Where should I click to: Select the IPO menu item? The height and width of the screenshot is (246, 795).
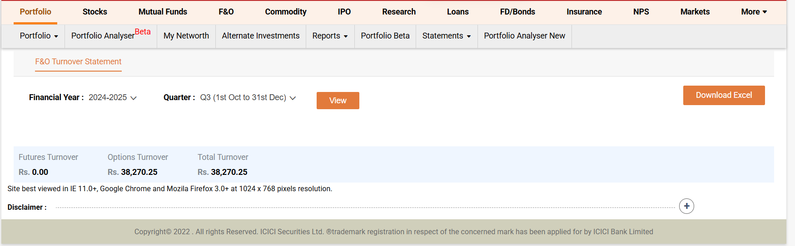point(344,12)
